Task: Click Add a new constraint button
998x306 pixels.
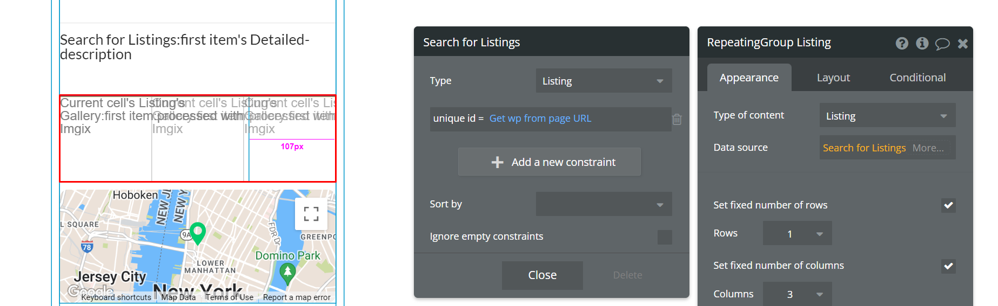Action: 550,162
